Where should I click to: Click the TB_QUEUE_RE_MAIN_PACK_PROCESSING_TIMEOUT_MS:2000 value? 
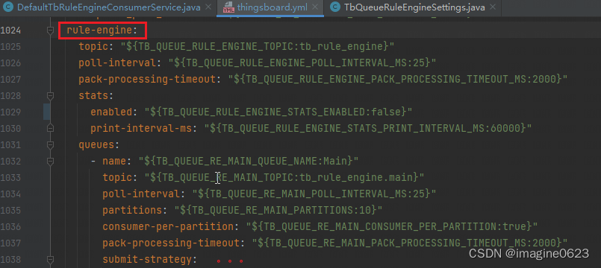click(x=409, y=243)
